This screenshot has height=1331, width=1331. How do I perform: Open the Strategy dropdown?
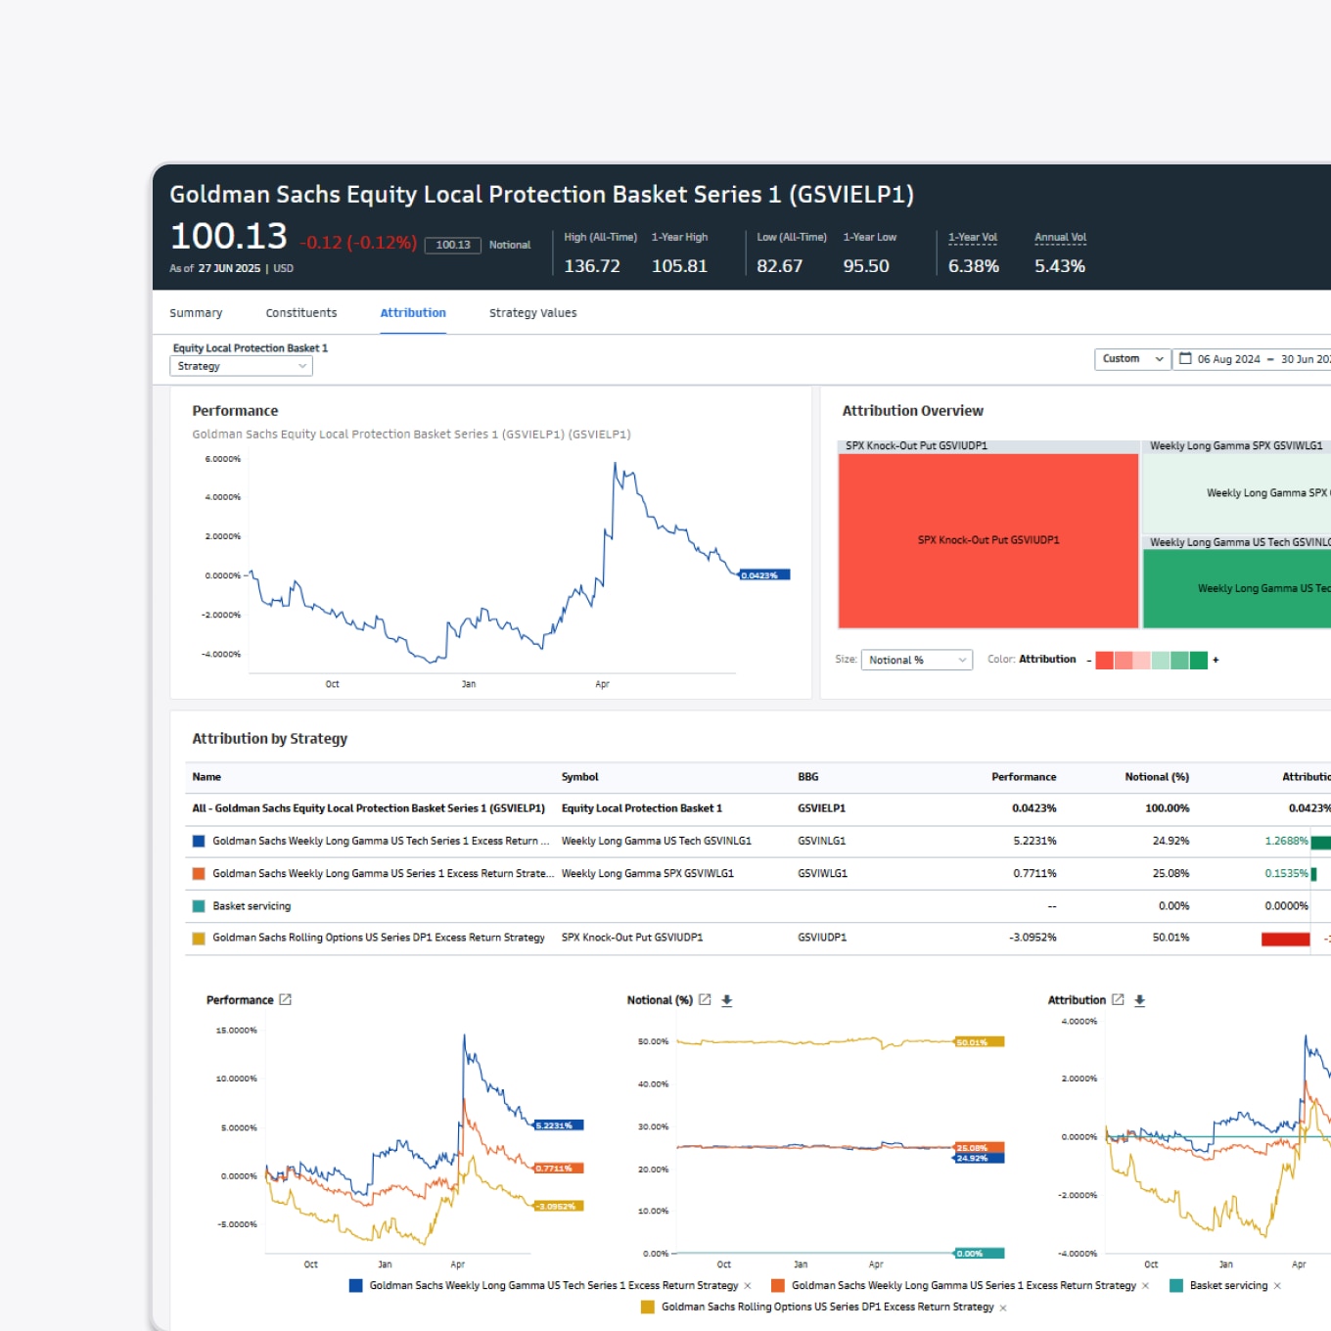pyautogui.click(x=241, y=366)
